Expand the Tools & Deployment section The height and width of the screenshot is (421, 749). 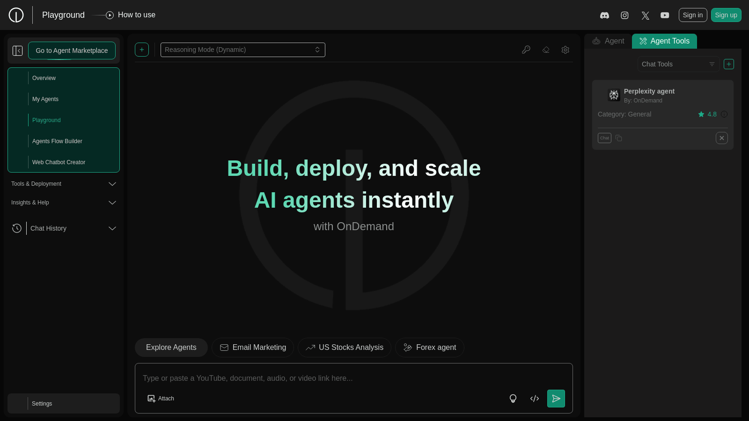coord(64,184)
